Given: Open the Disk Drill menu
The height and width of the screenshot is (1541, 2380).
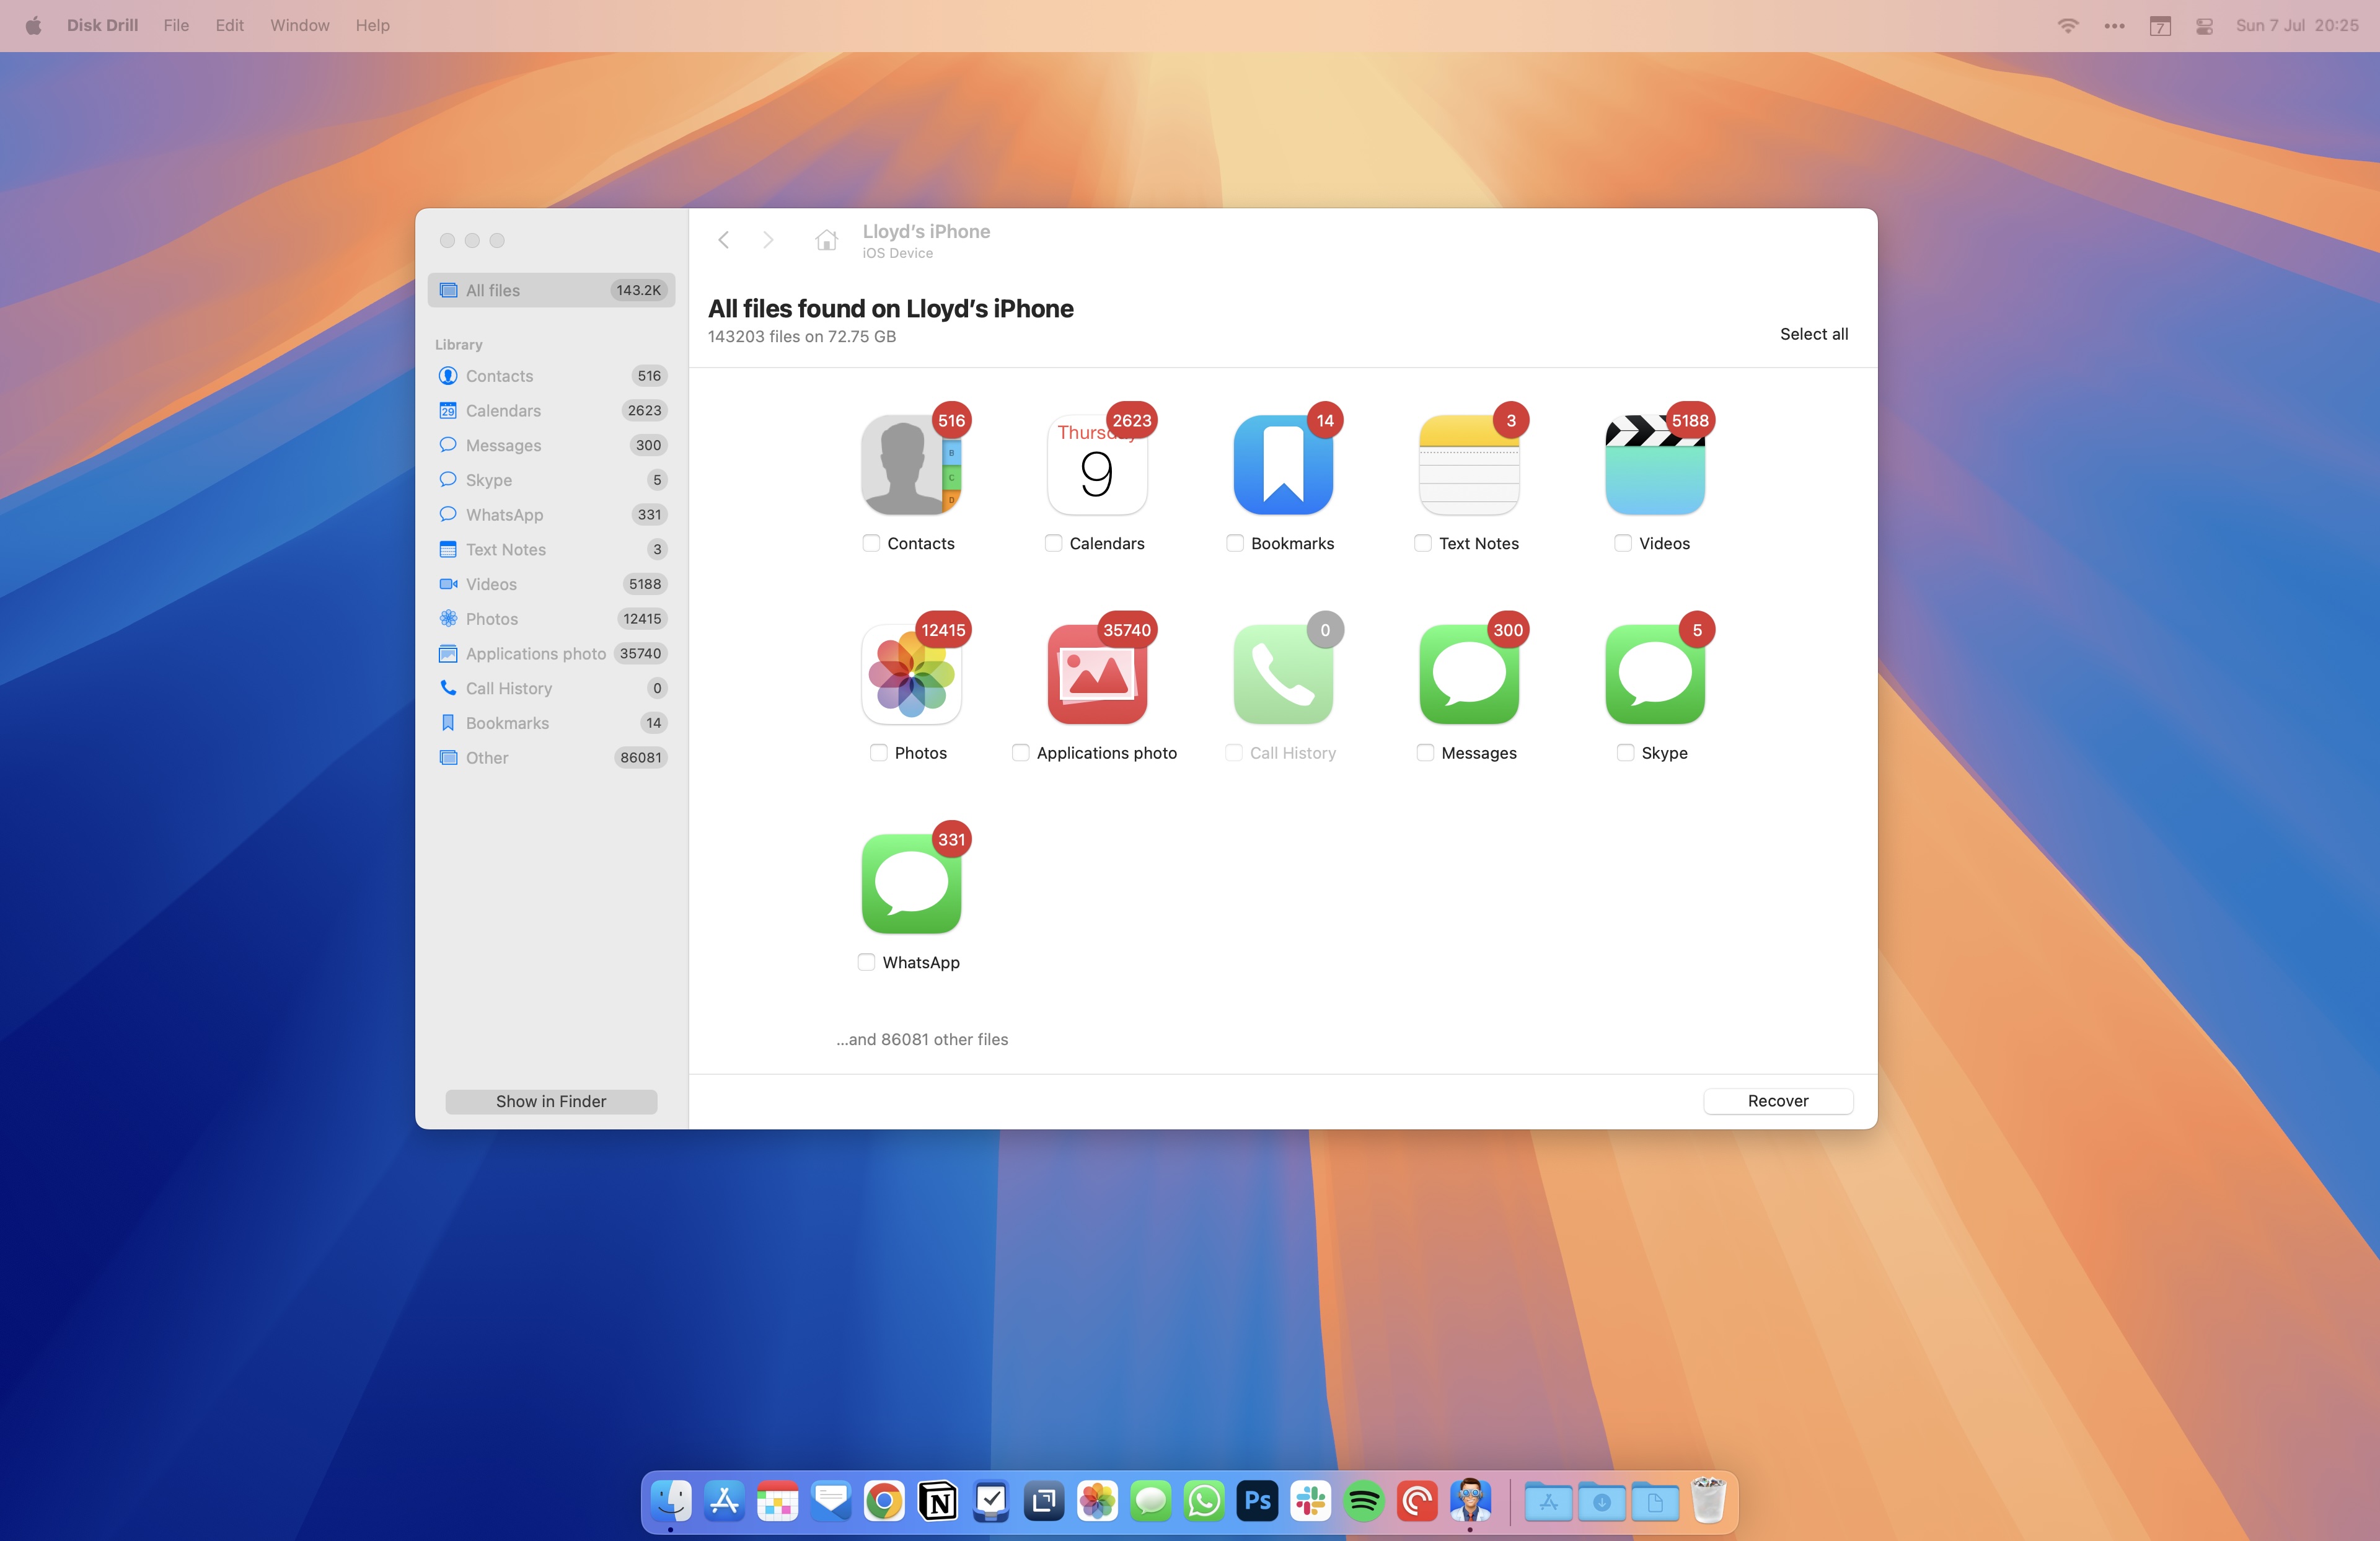Looking at the screenshot, I should (102, 25).
